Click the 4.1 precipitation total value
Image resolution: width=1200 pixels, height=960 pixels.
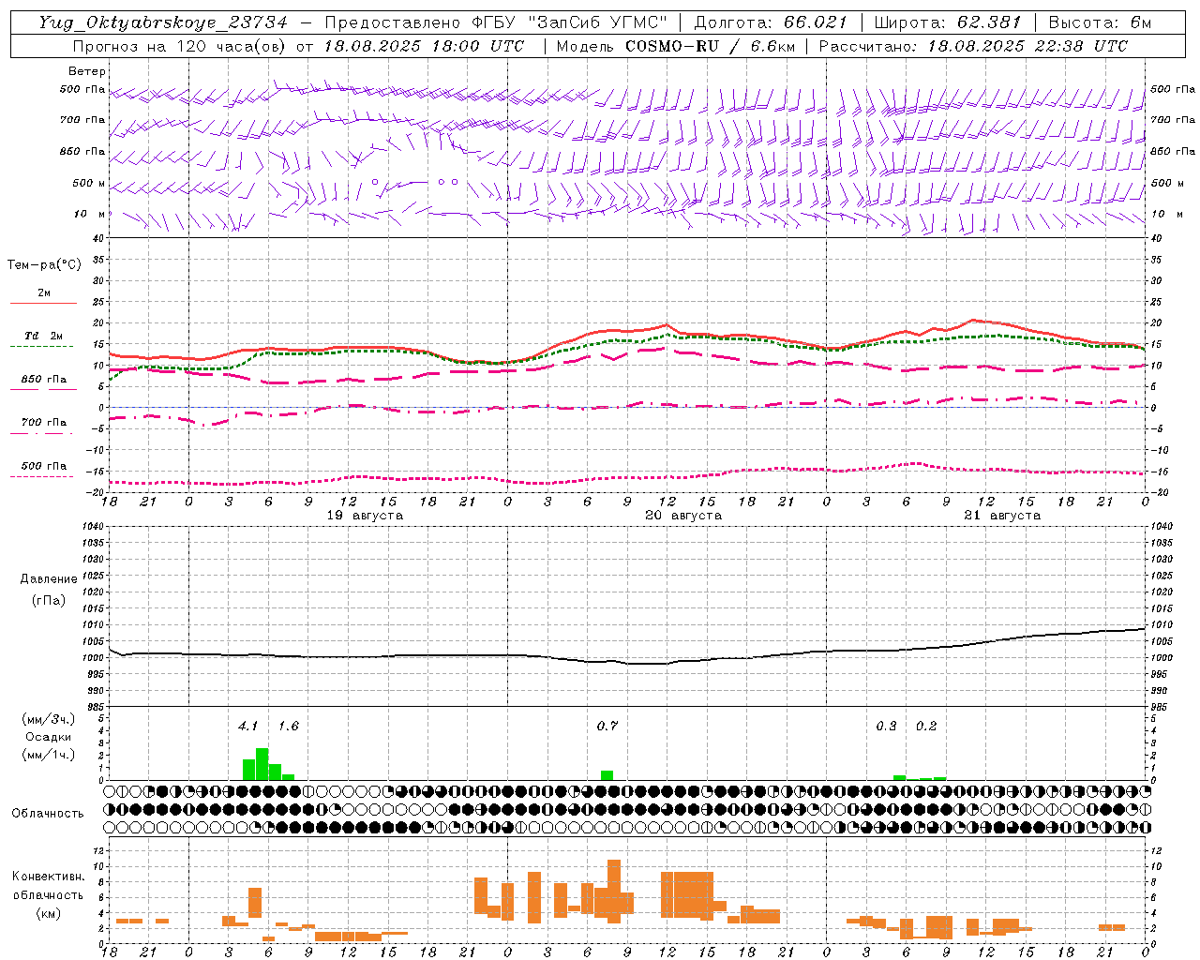(247, 726)
